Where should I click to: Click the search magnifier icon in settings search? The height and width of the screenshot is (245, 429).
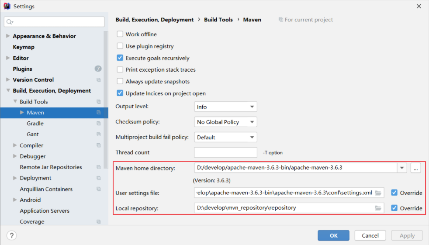click(x=10, y=21)
